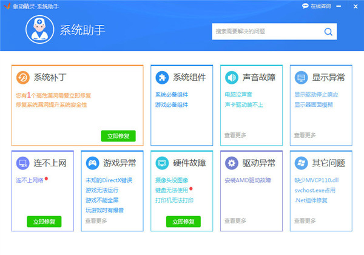
Task: Click the 声音故障 speaker icon
Action: (x=231, y=78)
